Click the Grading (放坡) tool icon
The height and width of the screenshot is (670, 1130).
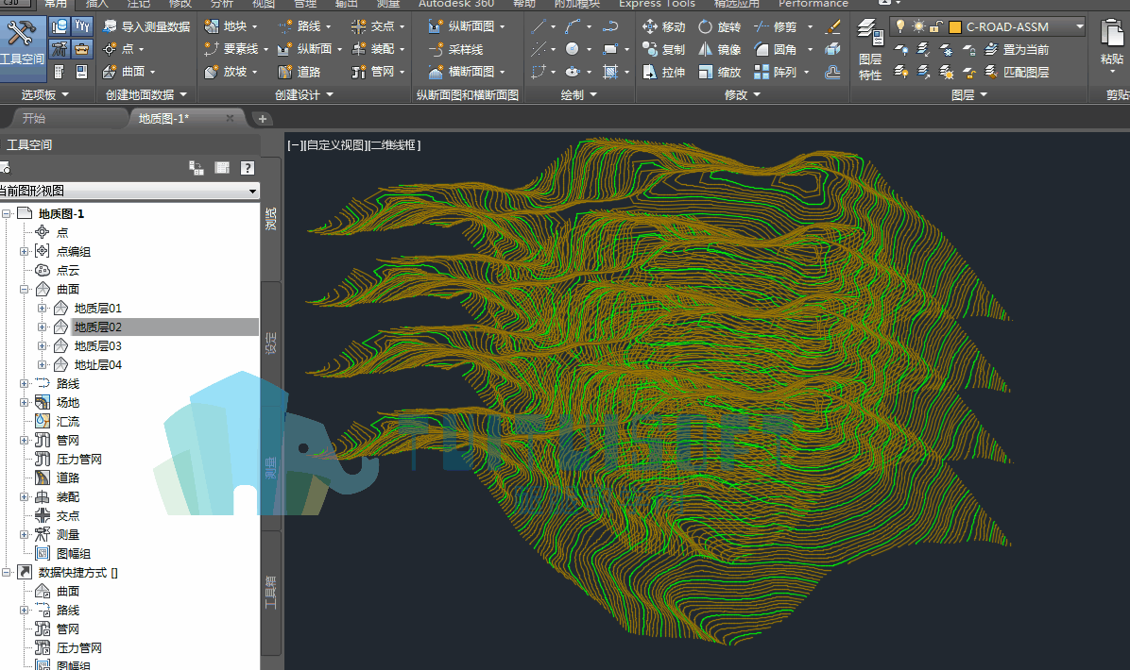pos(212,71)
